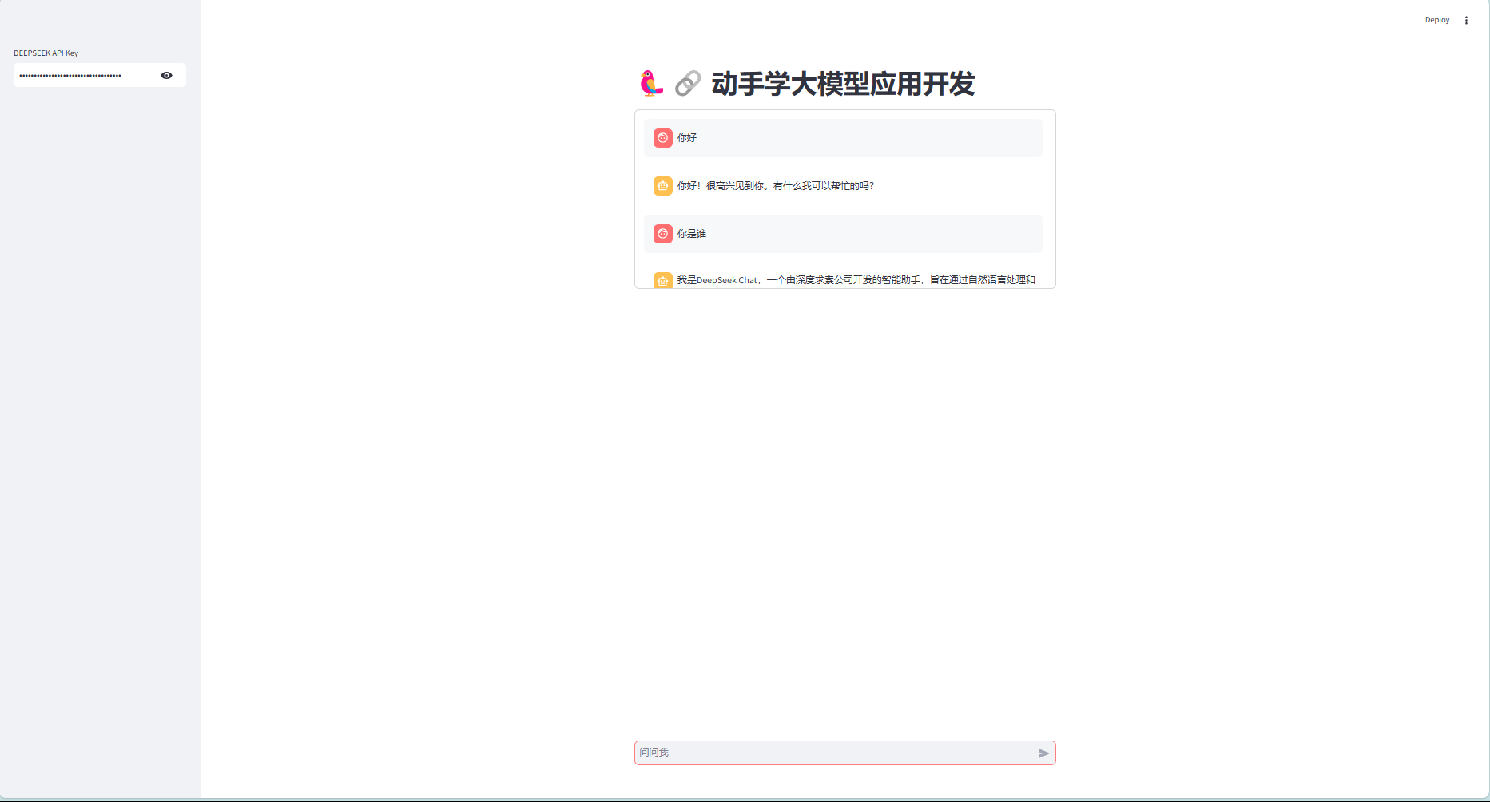The image size is (1490, 802).
Task: Click the bot avatar beside 很高兴见到你 reply
Action: coord(662,186)
